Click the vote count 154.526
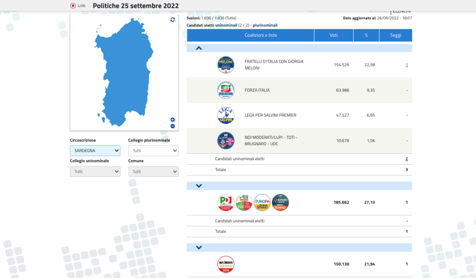The image size is (476, 278). pyautogui.click(x=342, y=65)
